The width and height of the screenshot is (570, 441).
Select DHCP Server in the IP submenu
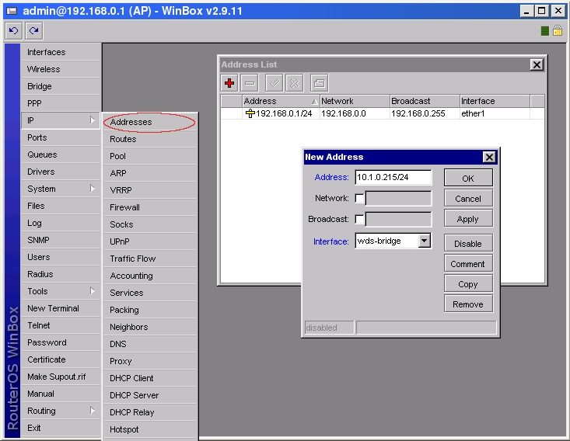(x=150, y=395)
